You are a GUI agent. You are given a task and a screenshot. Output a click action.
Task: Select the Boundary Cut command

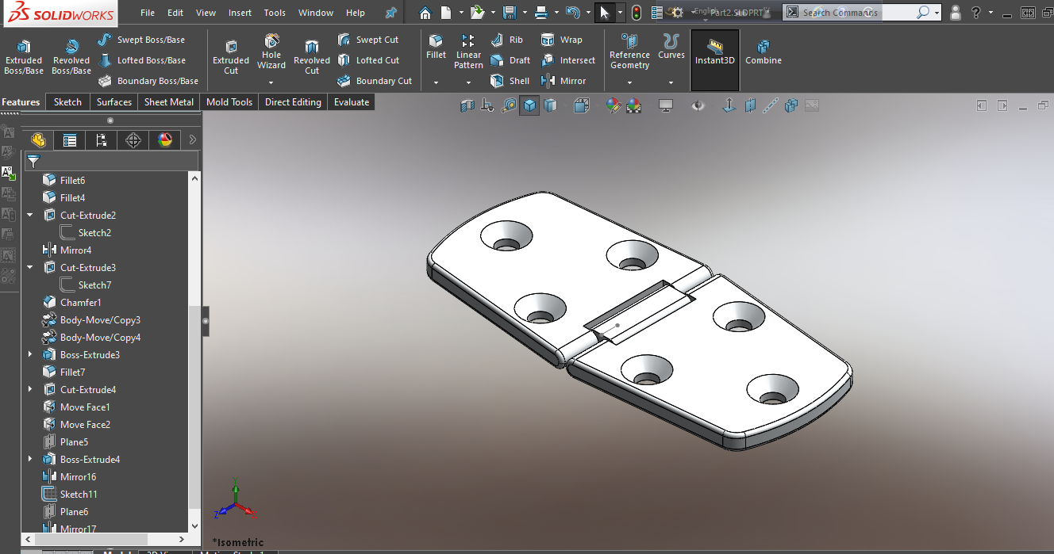click(x=375, y=81)
